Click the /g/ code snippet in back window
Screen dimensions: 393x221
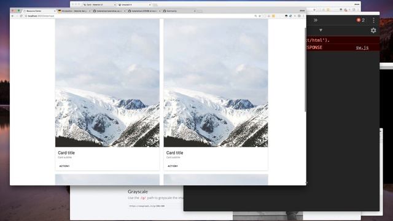143,198
